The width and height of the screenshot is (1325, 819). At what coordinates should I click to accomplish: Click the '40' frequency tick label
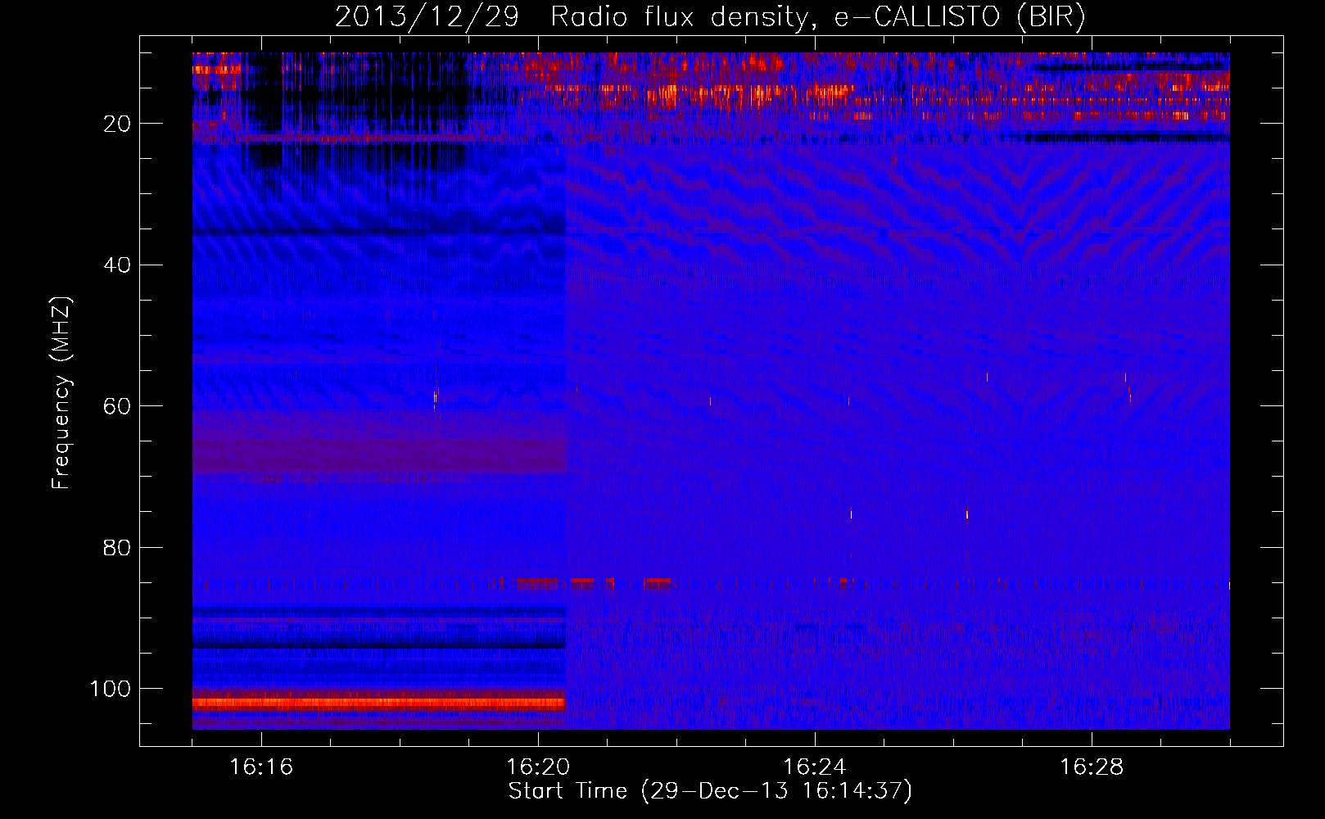(117, 265)
